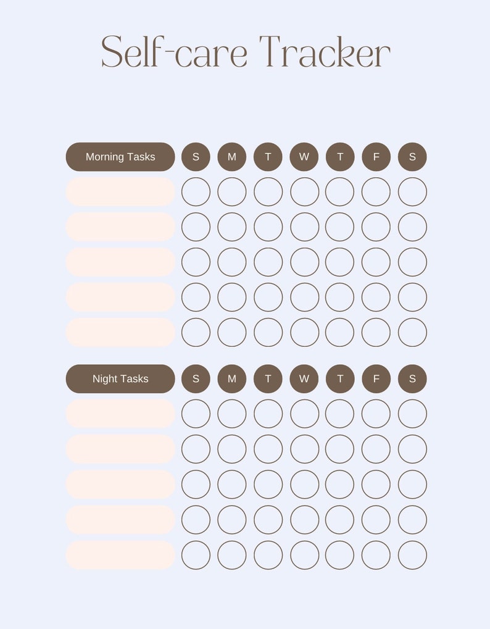Select the W day badge in Night Tasks row
Image resolution: width=490 pixels, height=629 pixels.
coord(304,378)
